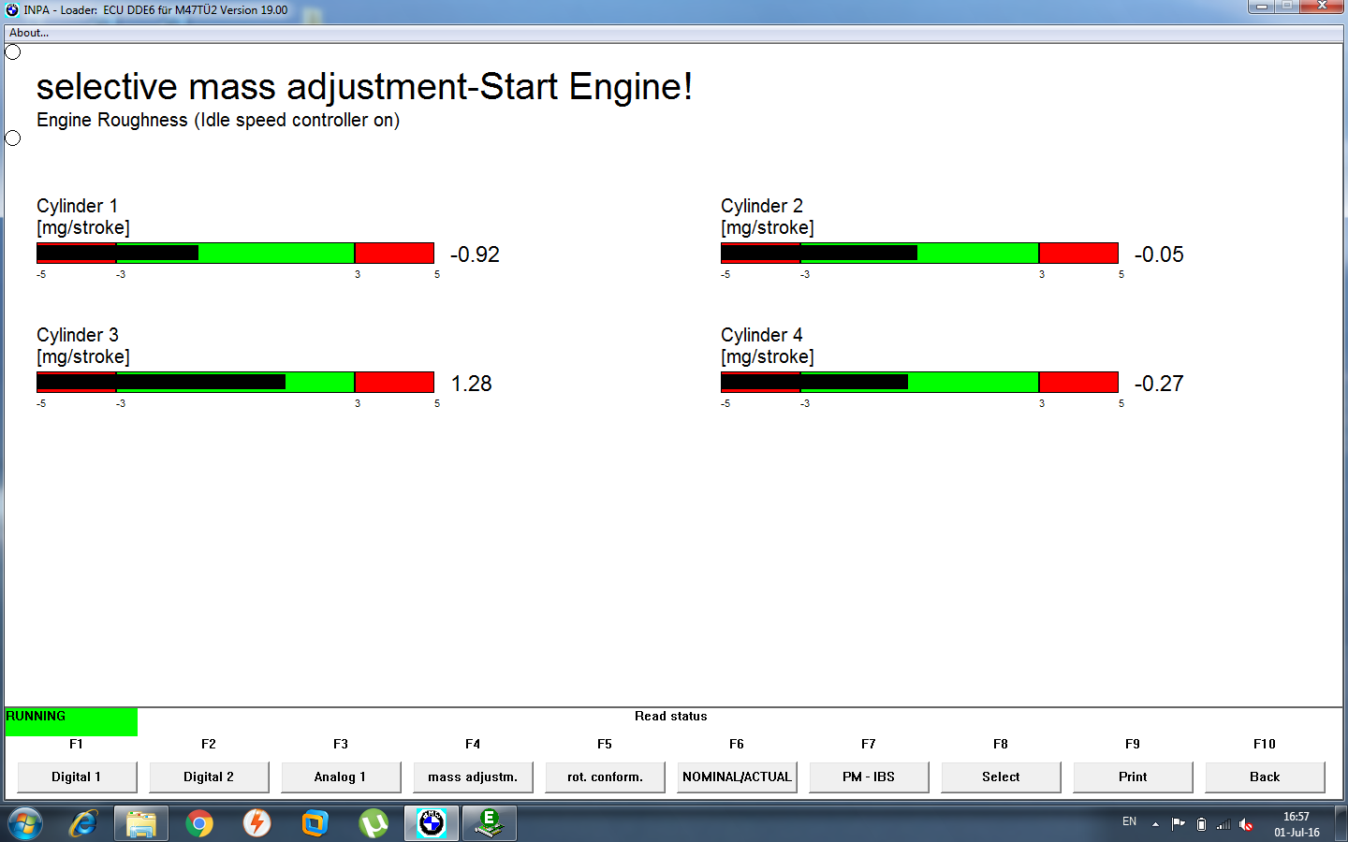The width and height of the screenshot is (1348, 842).
Task: Open the green E circuit-board taskbar app
Action: pos(489,823)
